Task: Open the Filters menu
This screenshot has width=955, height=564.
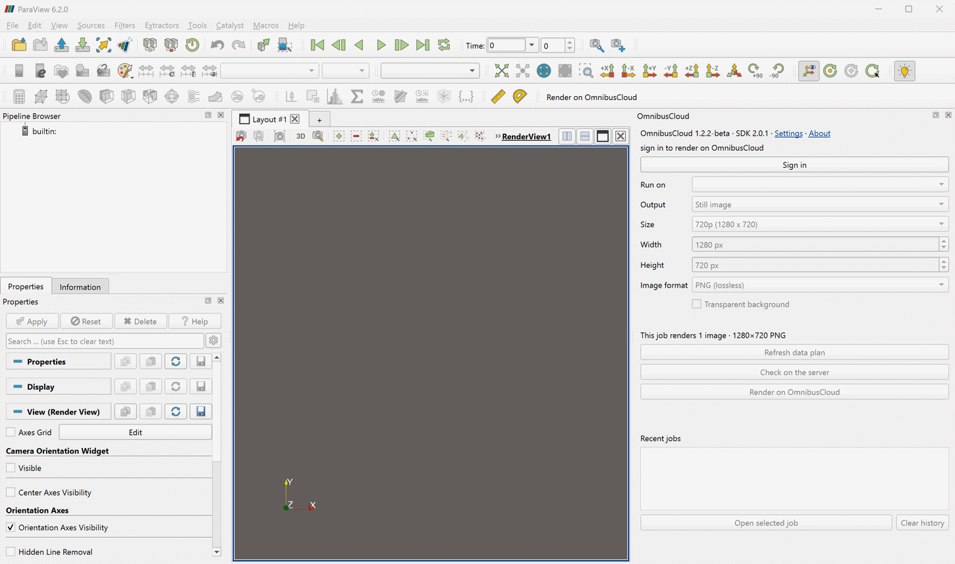Action: (x=124, y=25)
